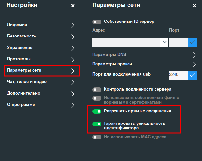Screen dimensions: 202x161
Task: Open the Параметры DNS chevron arrow
Action: pos(194,55)
